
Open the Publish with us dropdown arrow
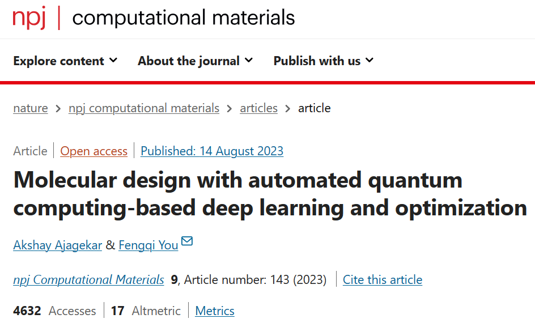click(370, 61)
